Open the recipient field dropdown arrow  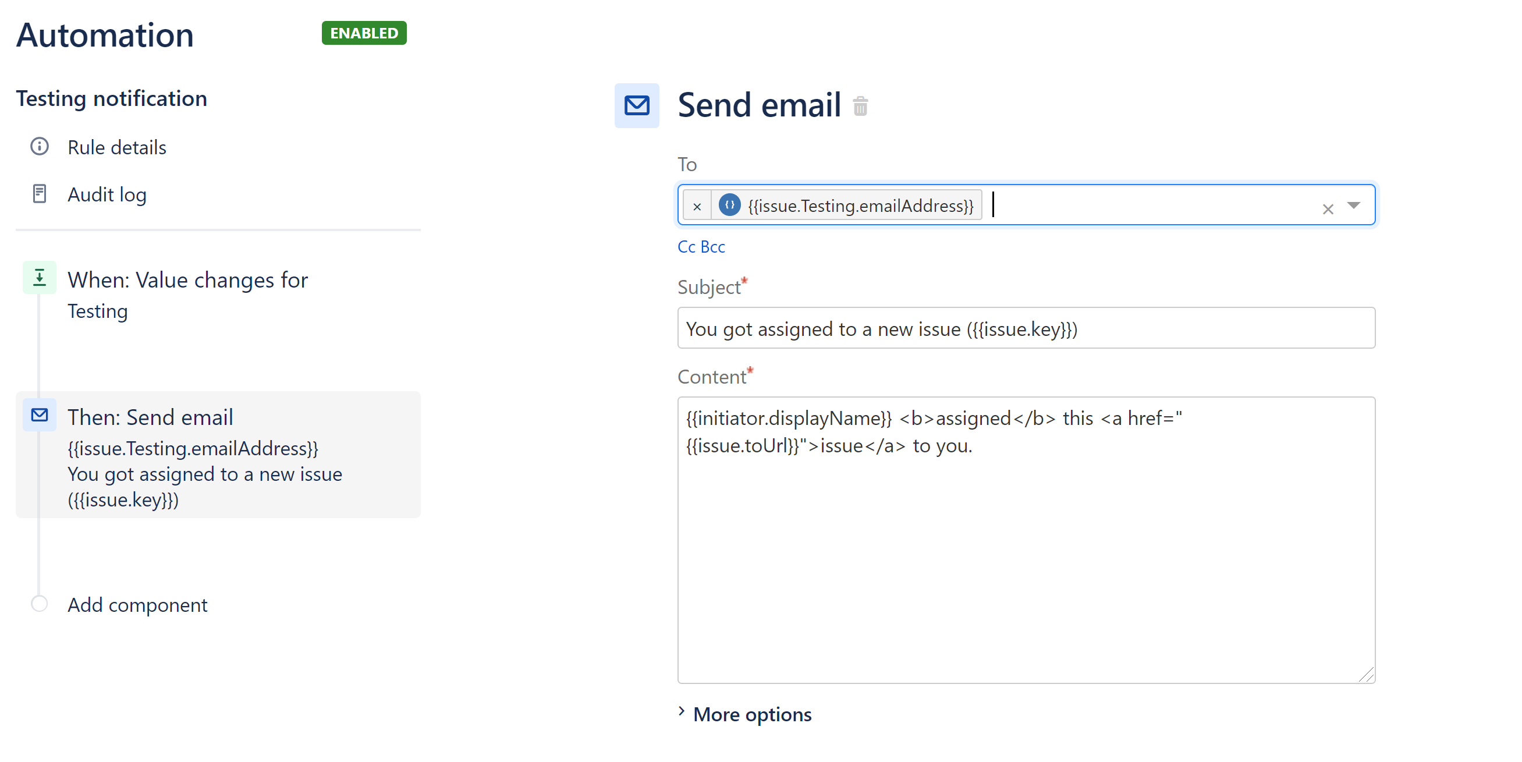tap(1355, 206)
